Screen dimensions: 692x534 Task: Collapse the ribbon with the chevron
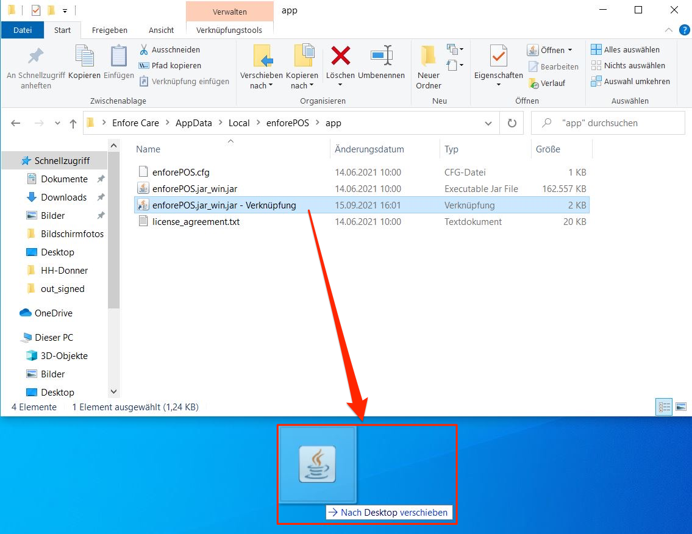(x=669, y=30)
